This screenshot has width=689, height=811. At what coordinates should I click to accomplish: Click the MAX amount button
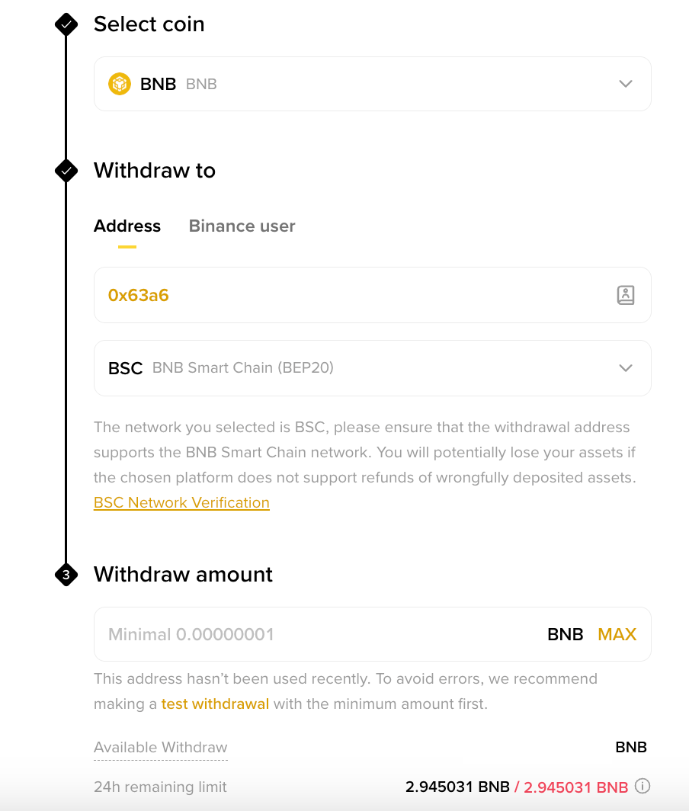pos(617,634)
